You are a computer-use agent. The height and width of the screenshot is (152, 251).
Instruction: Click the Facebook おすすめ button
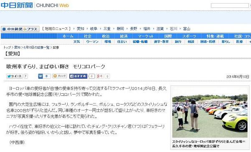[x=78, y=76]
